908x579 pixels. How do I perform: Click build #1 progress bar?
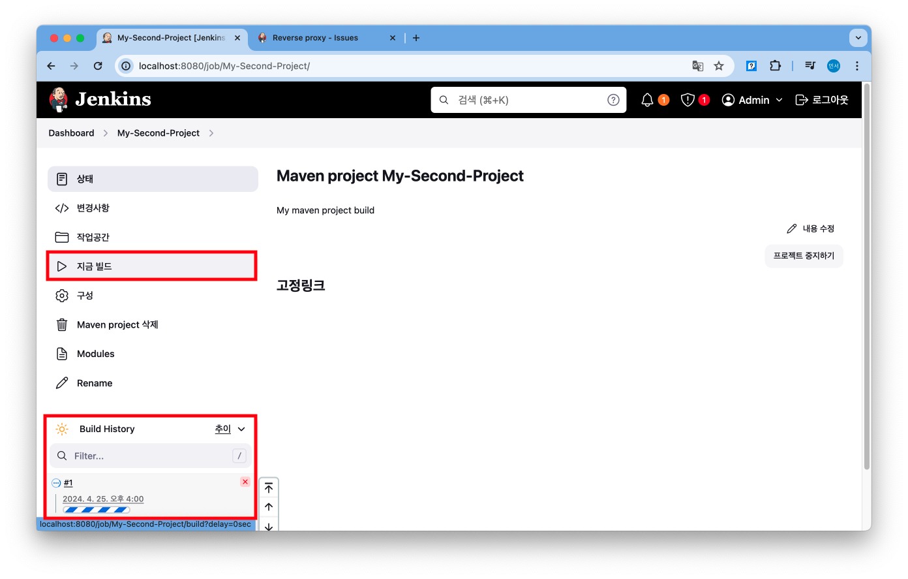97,510
